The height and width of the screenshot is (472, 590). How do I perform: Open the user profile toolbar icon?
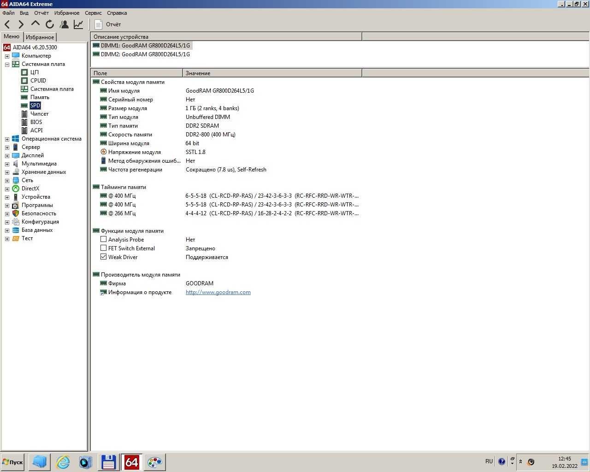tap(64, 24)
